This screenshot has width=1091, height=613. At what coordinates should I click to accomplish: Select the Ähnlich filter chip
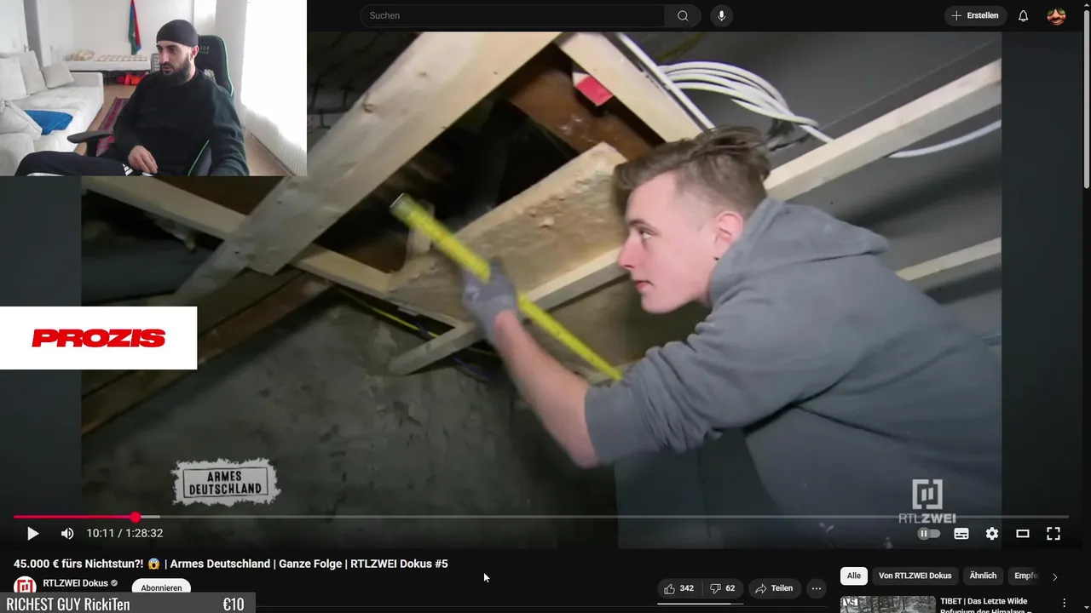tap(983, 576)
